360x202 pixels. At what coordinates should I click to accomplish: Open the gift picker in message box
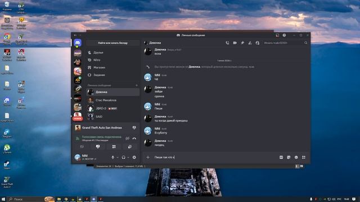(281, 157)
